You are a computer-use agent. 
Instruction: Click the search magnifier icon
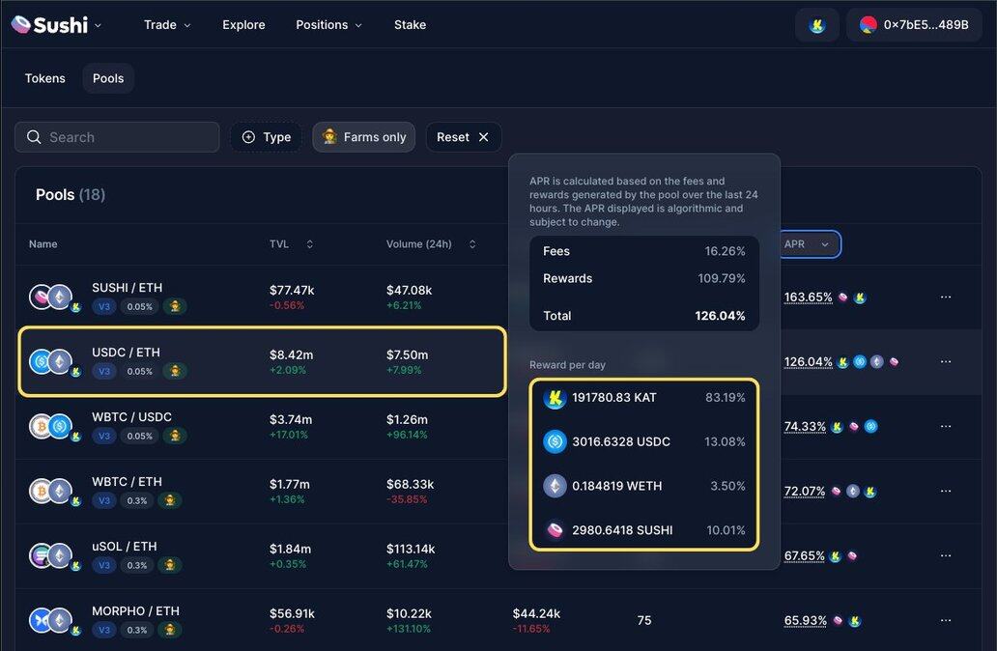(x=34, y=137)
